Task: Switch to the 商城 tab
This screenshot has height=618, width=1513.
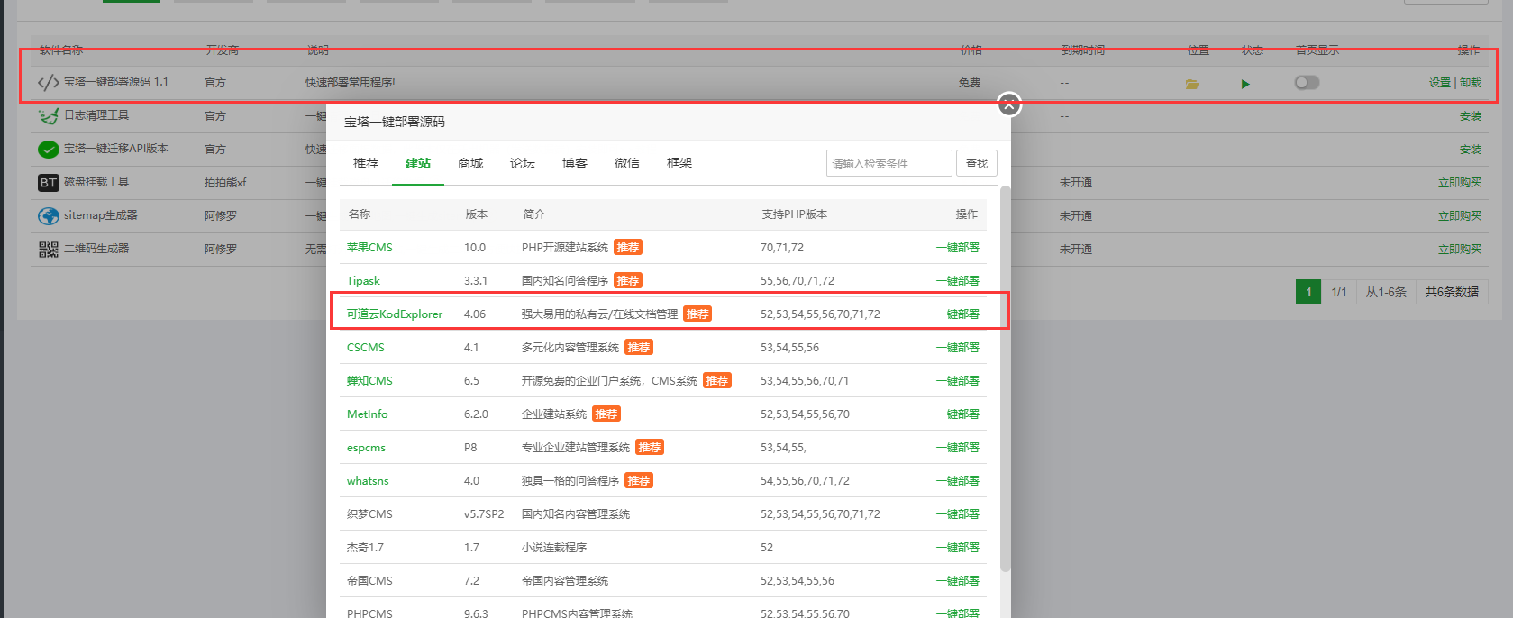Action: tap(470, 163)
